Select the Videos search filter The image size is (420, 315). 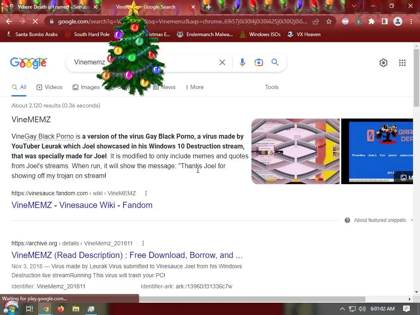click(50, 87)
